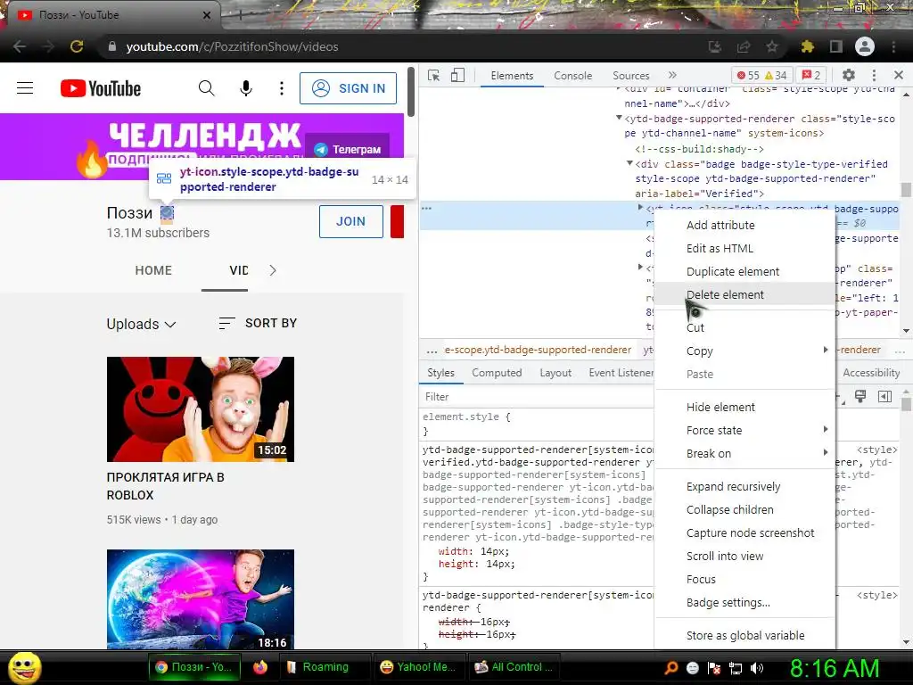This screenshot has width=913, height=685.
Task: Toggle the computed styles sidebar icon
Action: [x=884, y=397]
